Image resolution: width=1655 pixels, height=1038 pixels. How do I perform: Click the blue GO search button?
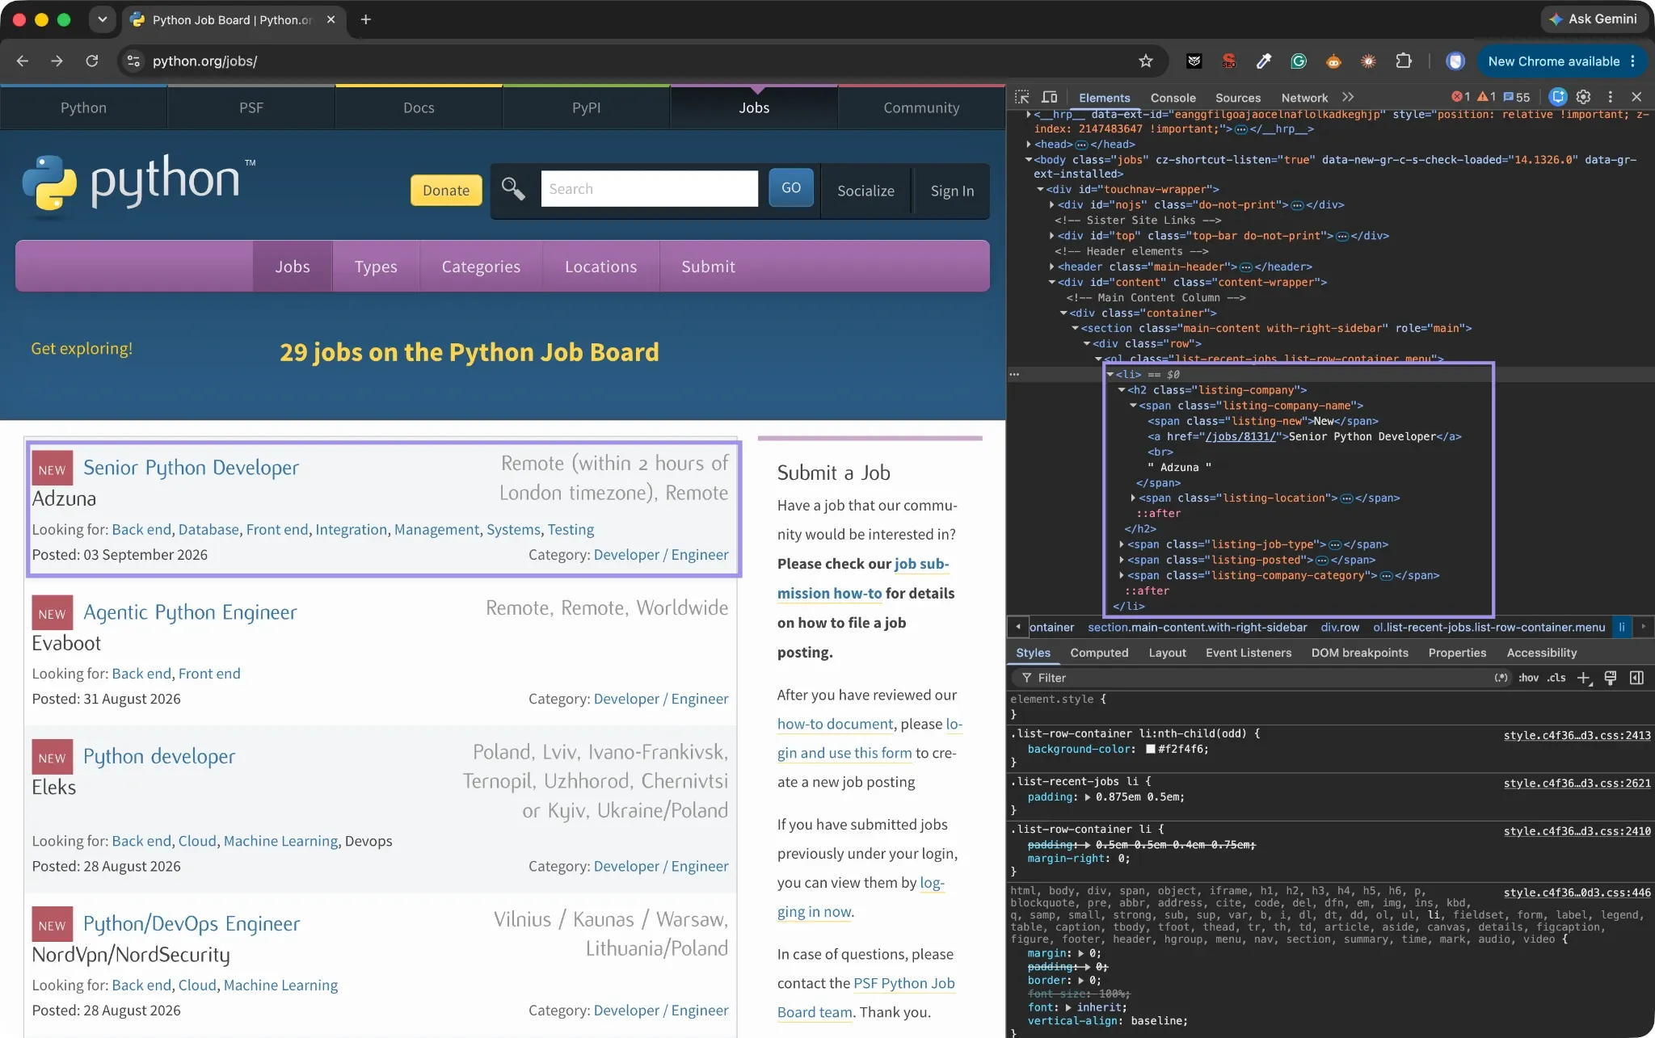[791, 188]
